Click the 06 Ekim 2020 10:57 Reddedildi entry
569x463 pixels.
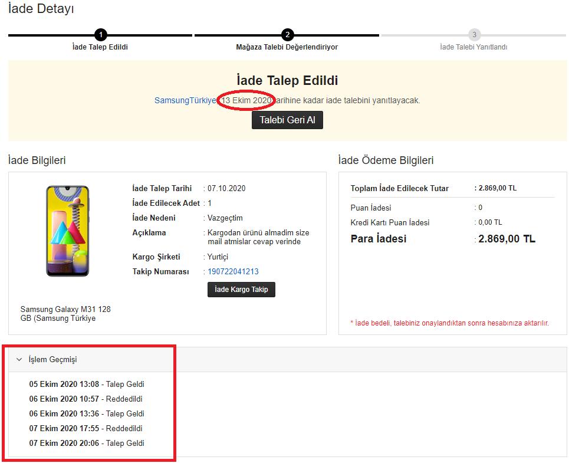(85, 399)
